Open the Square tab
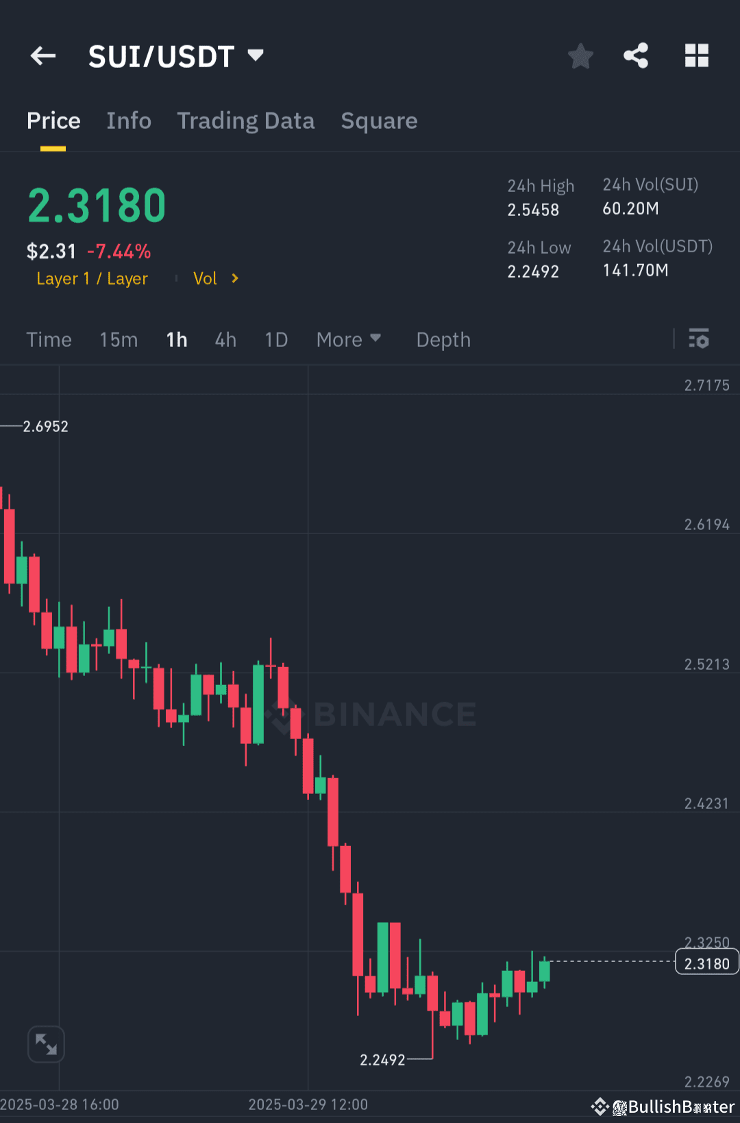 point(379,121)
